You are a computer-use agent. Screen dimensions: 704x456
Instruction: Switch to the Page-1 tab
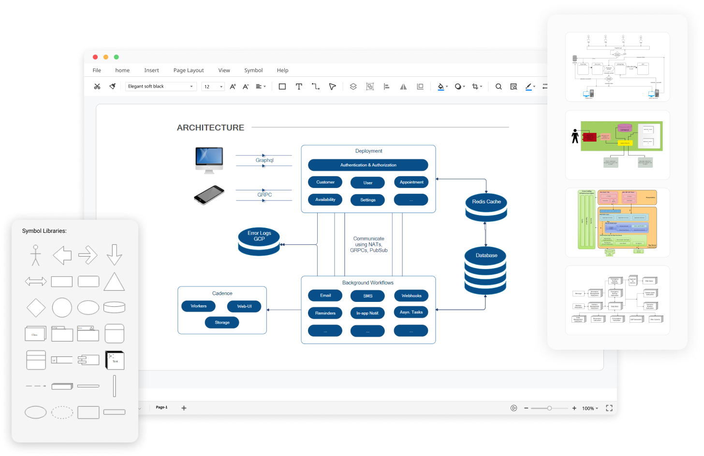161,407
